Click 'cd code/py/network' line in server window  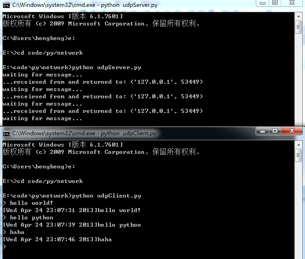42,53
